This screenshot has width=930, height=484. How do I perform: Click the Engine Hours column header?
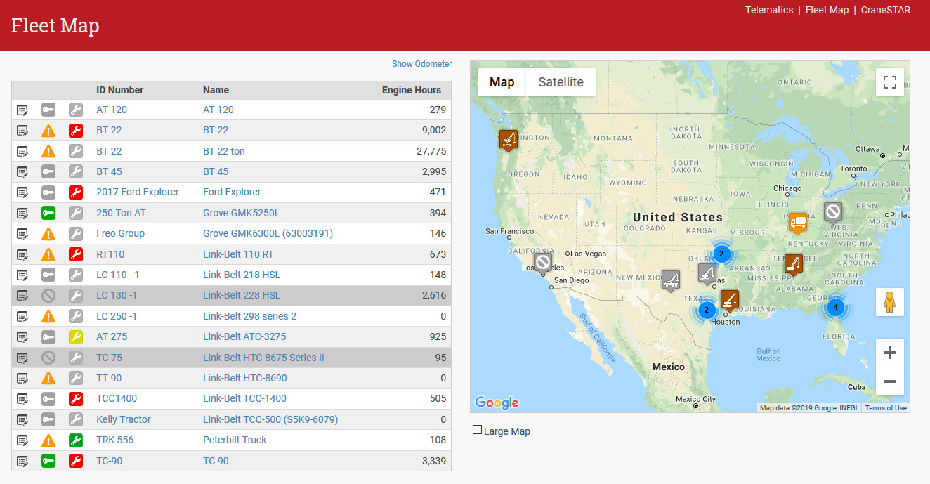412,90
